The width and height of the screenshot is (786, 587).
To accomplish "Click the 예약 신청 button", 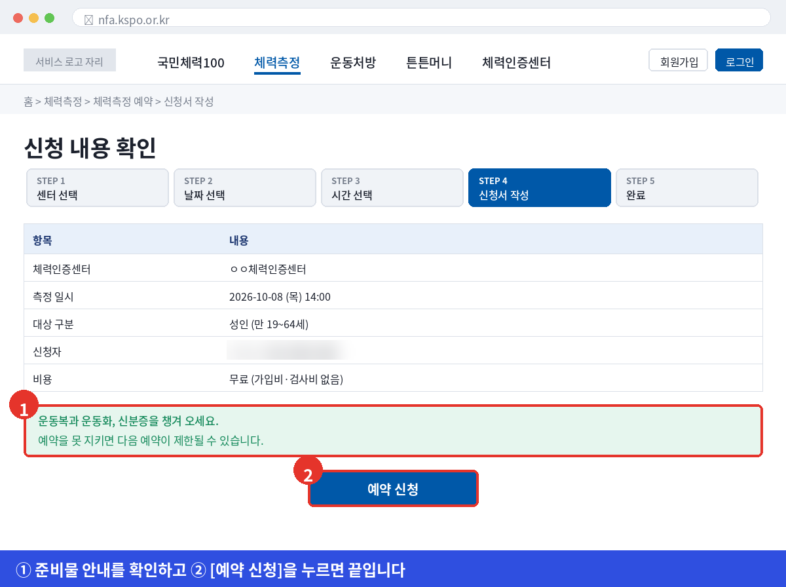I will (x=393, y=489).
